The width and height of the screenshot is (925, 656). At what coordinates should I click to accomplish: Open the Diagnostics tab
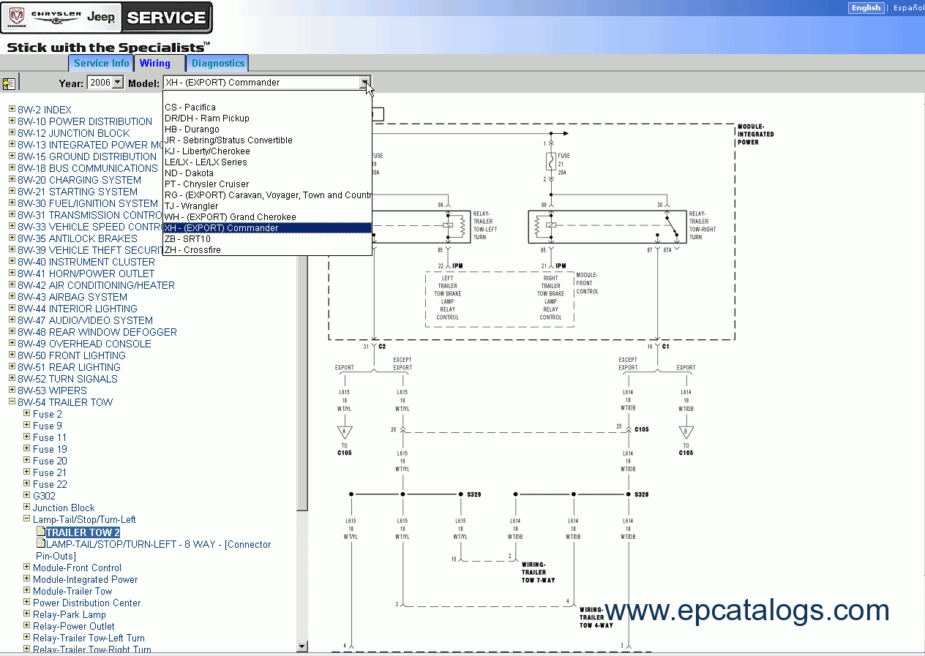pyautogui.click(x=218, y=64)
